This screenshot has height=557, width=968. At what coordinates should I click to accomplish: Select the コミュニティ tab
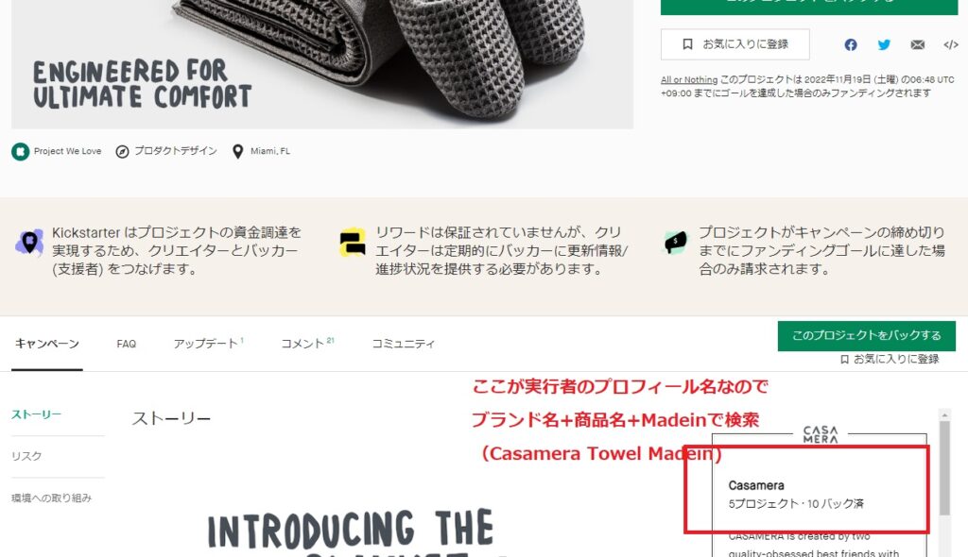[403, 344]
